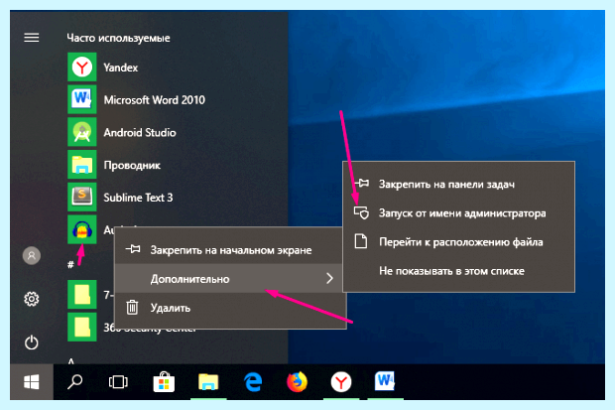Open Word from the taskbar
The width and height of the screenshot is (615, 410).
[x=385, y=381]
